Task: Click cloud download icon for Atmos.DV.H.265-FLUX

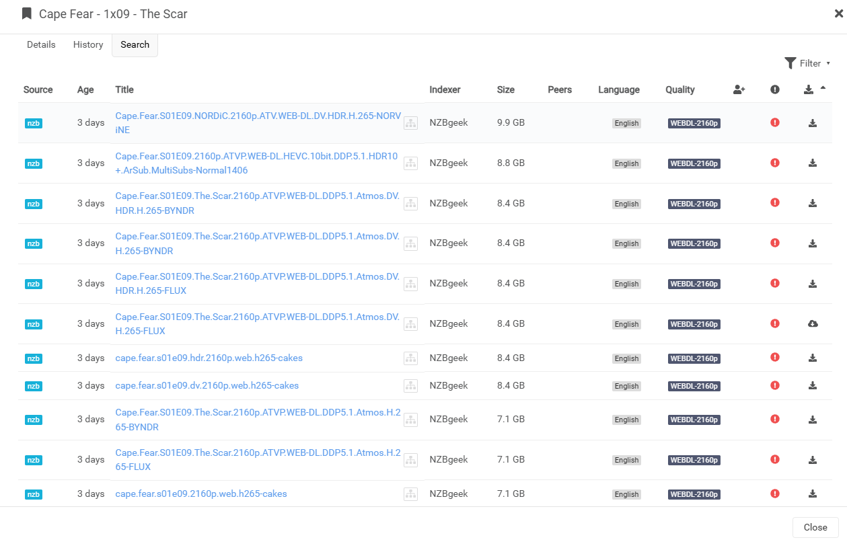Action: (x=813, y=323)
